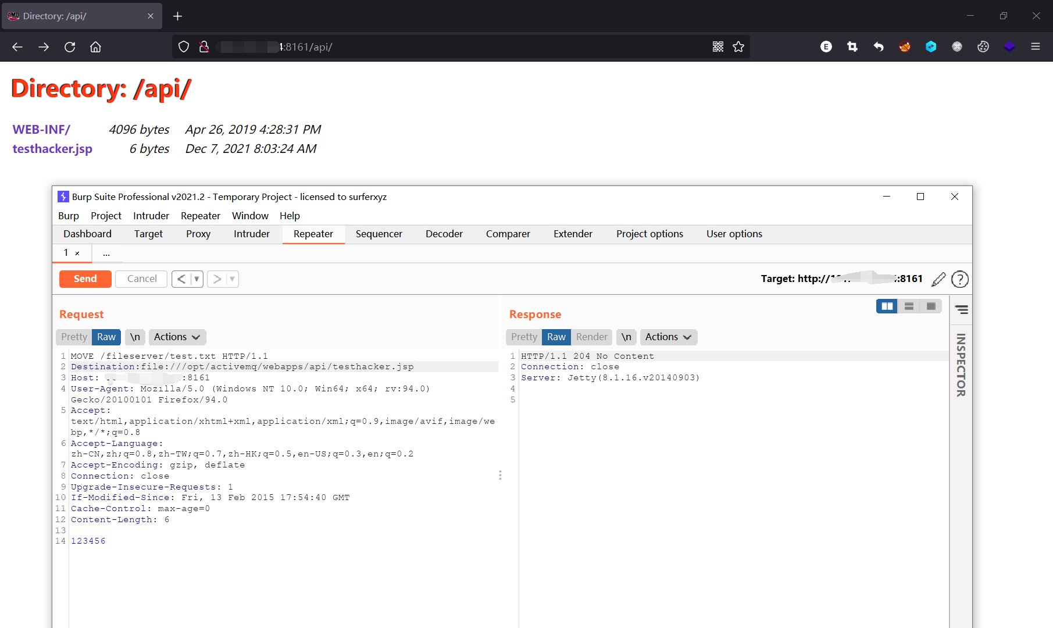This screenshot has height=628, width=1053.
Task: Click the purple diamond extension icon
Action: click(x=1009, y=47)
